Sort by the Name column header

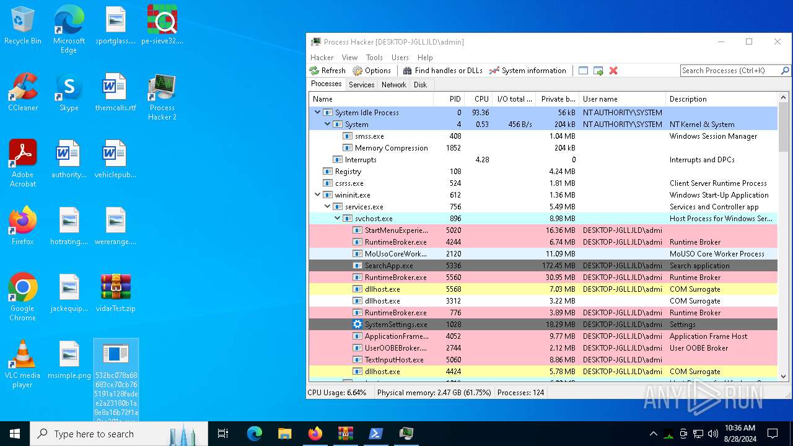(370, 99)
